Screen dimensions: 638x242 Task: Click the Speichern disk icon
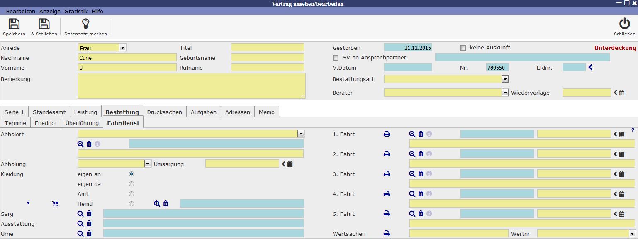[14, 24]
